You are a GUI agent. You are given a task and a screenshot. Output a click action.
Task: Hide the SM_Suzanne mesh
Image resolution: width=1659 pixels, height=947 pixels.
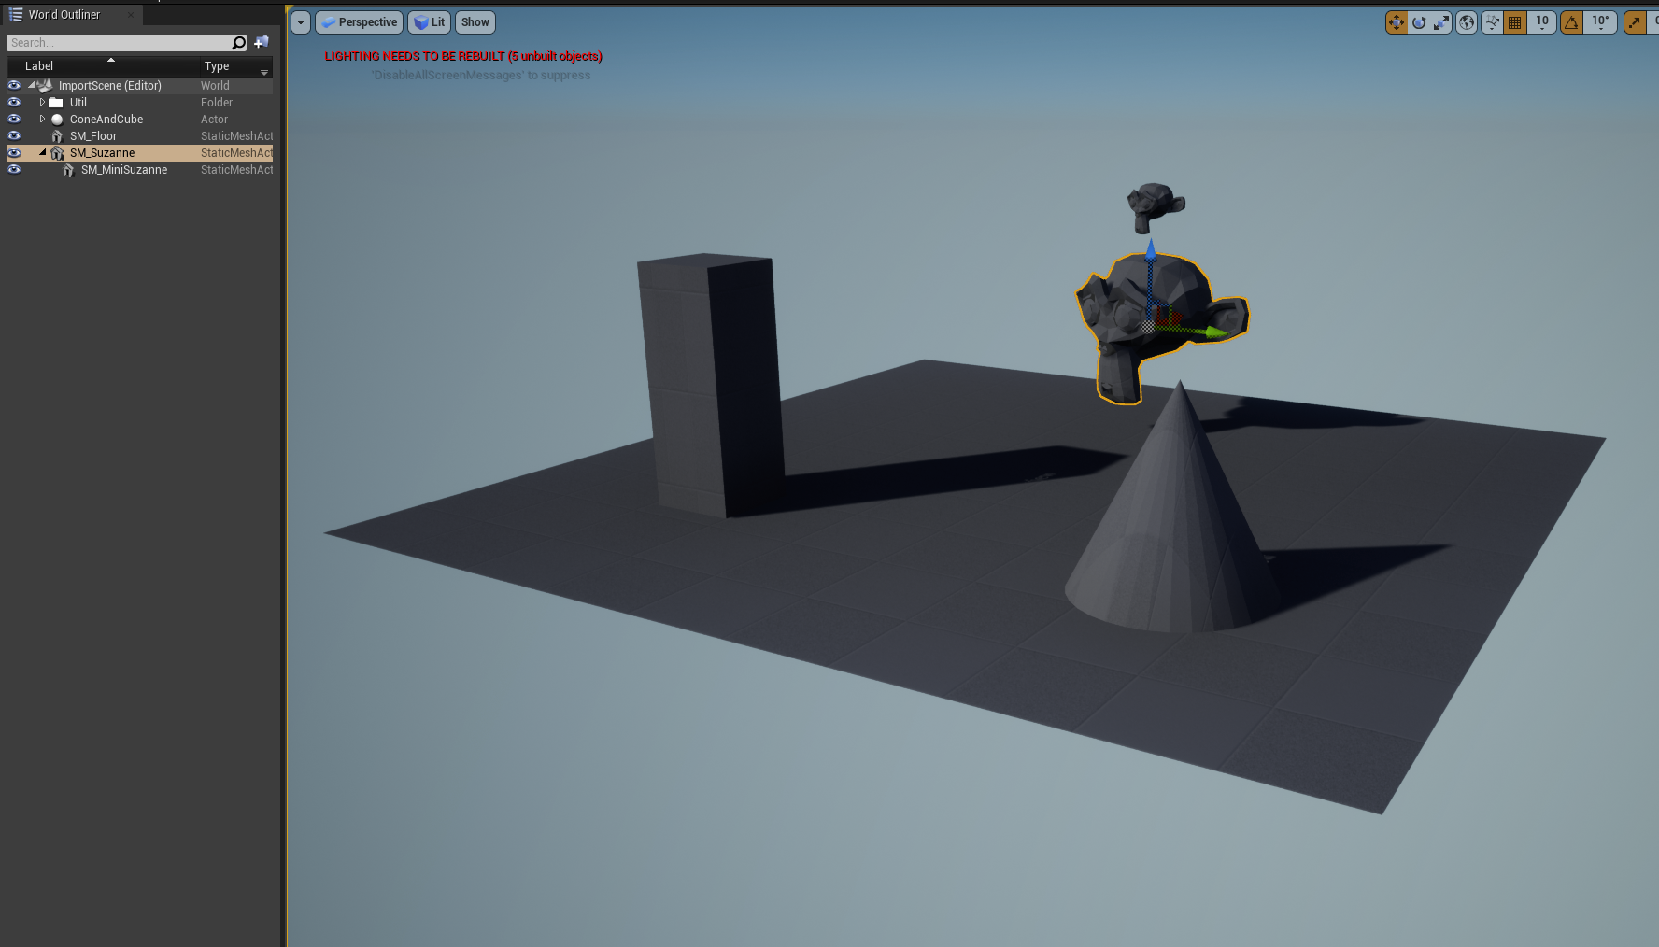click(14, 153)
